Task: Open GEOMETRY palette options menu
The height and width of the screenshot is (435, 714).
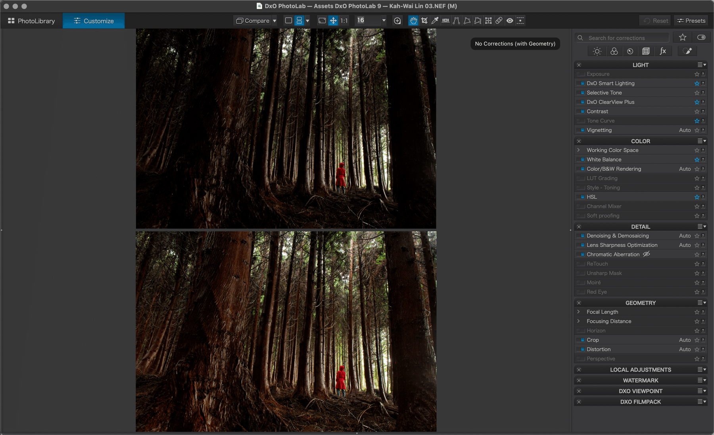Action: click(x=702, y=303)
